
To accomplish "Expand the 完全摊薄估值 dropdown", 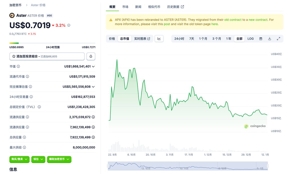I will pos(93,87).
